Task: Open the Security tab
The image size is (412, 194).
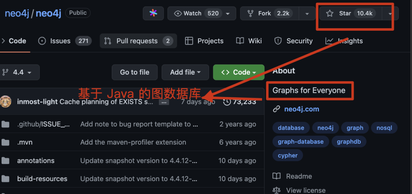Action: [293, 41]
